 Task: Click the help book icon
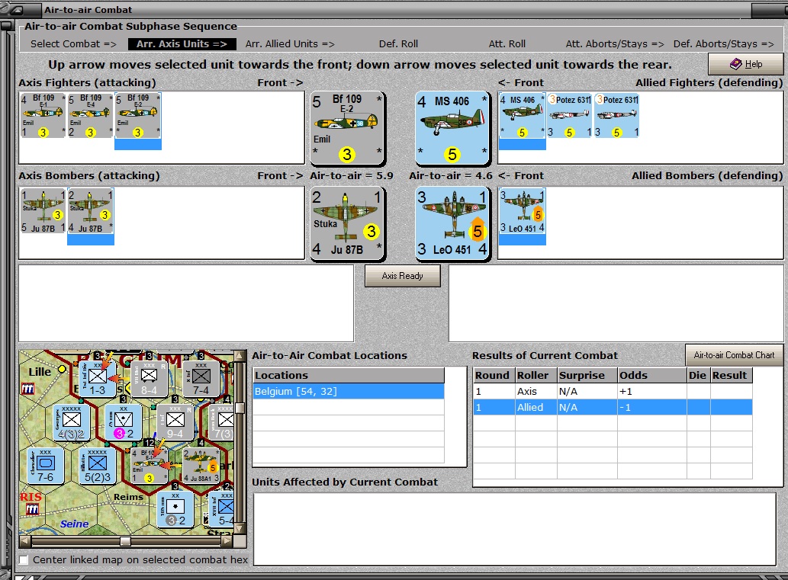[735, 64]
